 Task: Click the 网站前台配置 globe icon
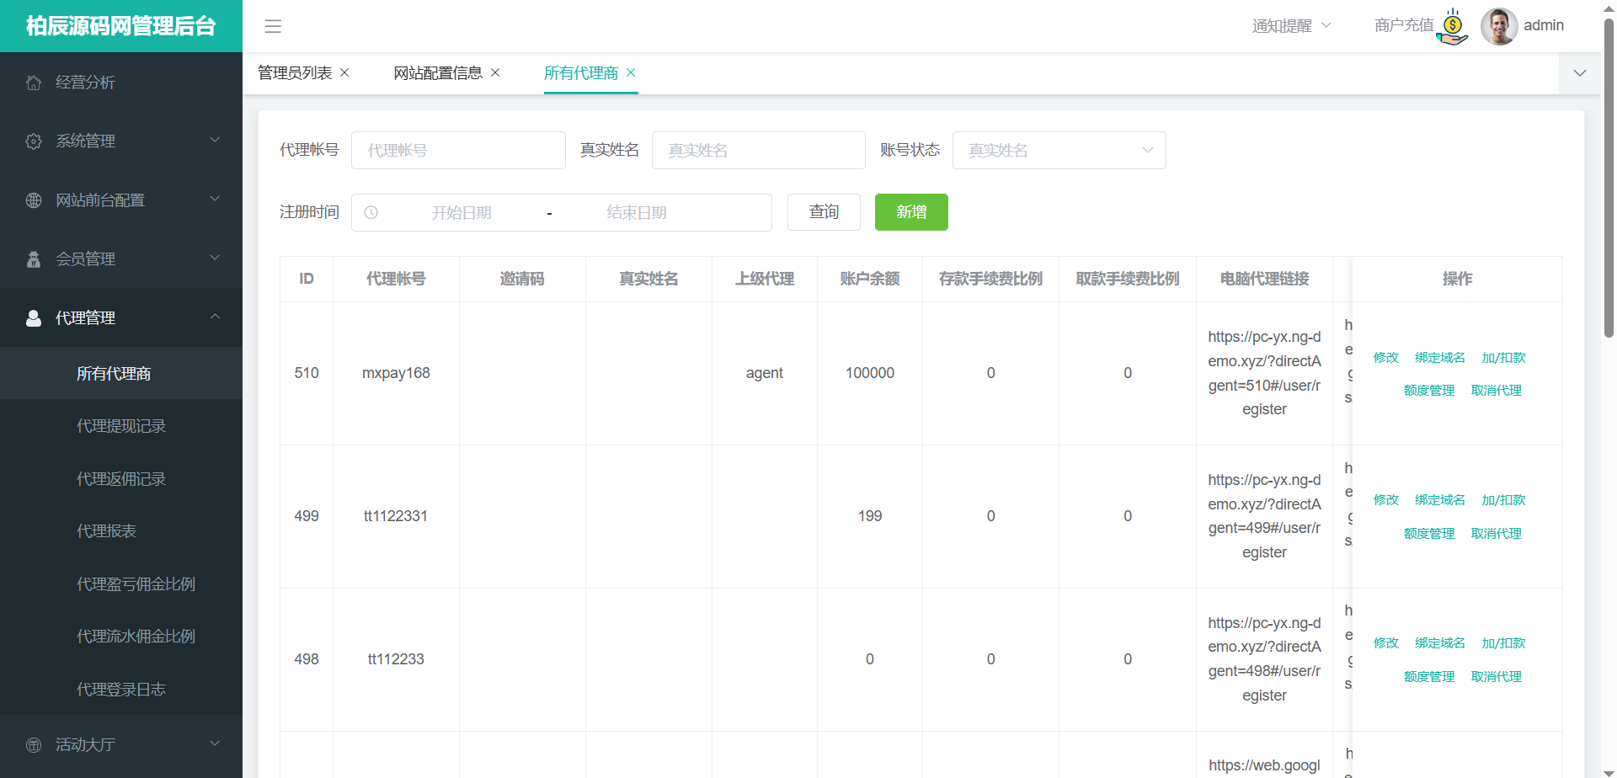(x=34, y=200)
